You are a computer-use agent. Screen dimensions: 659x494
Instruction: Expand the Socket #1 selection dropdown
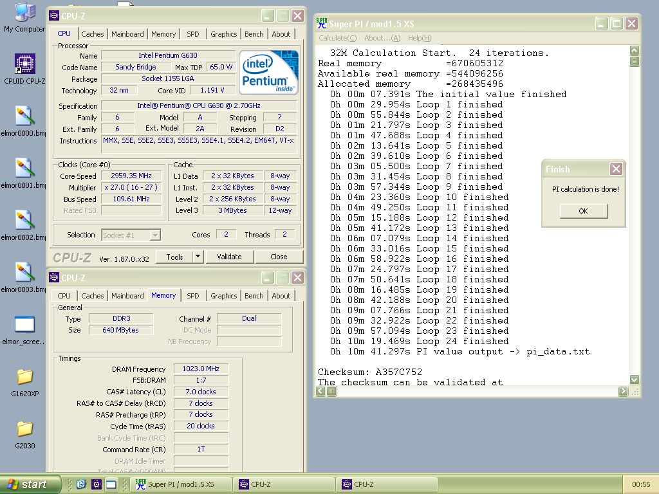155,235
